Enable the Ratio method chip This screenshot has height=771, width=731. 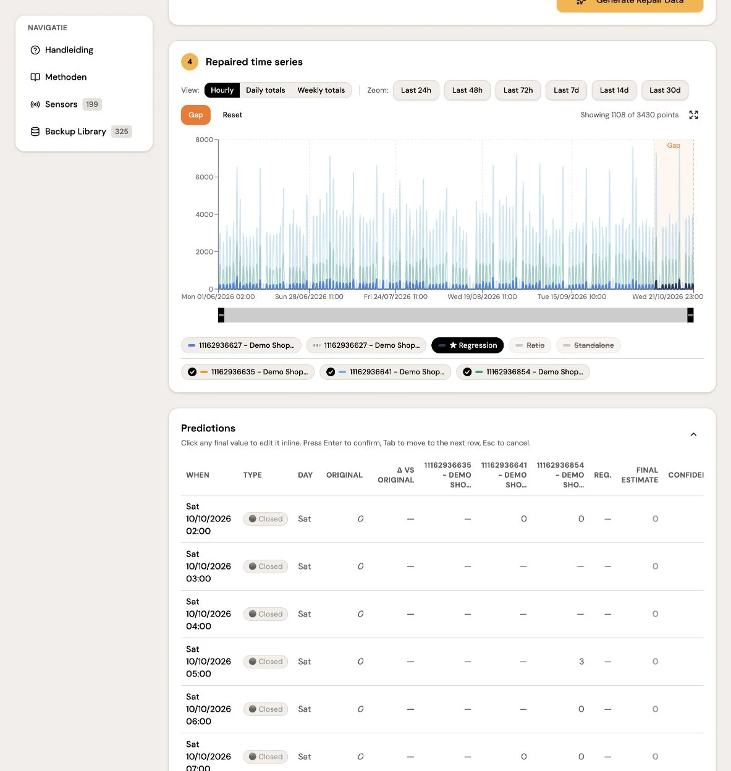[x=530, y=345]
